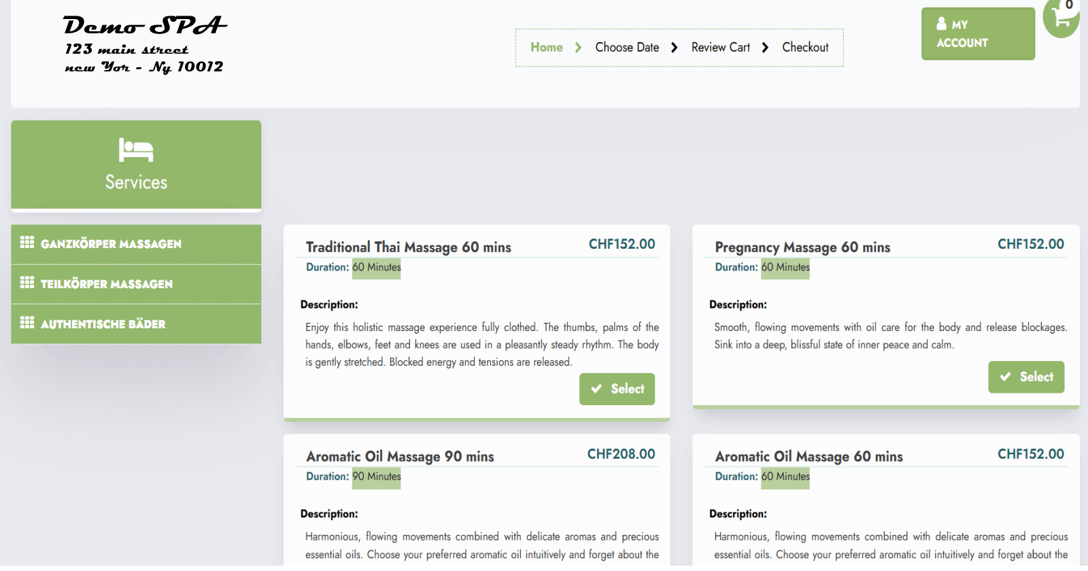Click the Demo SPA logo title
Image resolution: width=1088 pixels, height=571 pixels.
pyautogui.click(x=145, y=26)
